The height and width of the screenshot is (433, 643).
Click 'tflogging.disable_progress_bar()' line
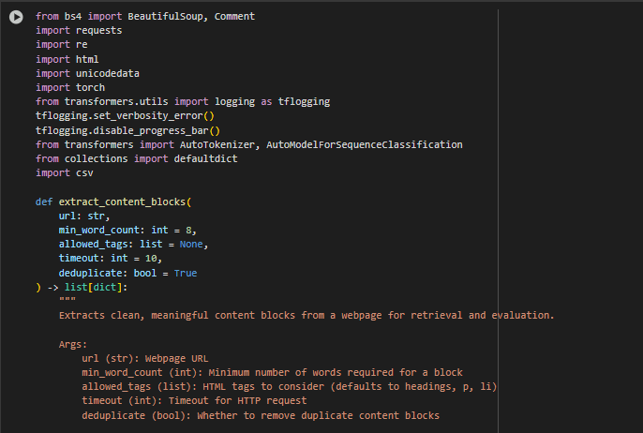click(127, 131)
